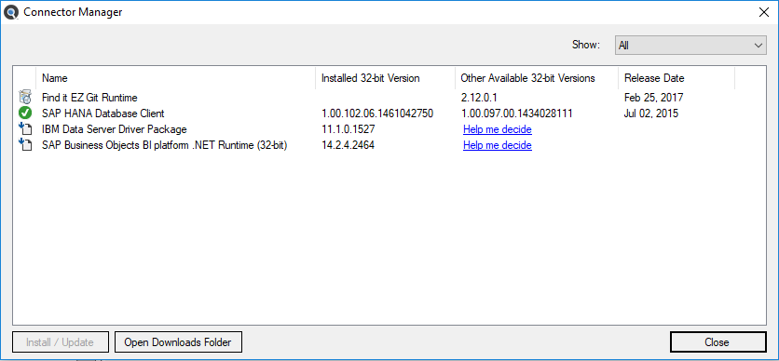Image resolution: width=779 pixels, height=361 pixels.
Task: Close the Connector Manager window with X
Action: [764, 12]
